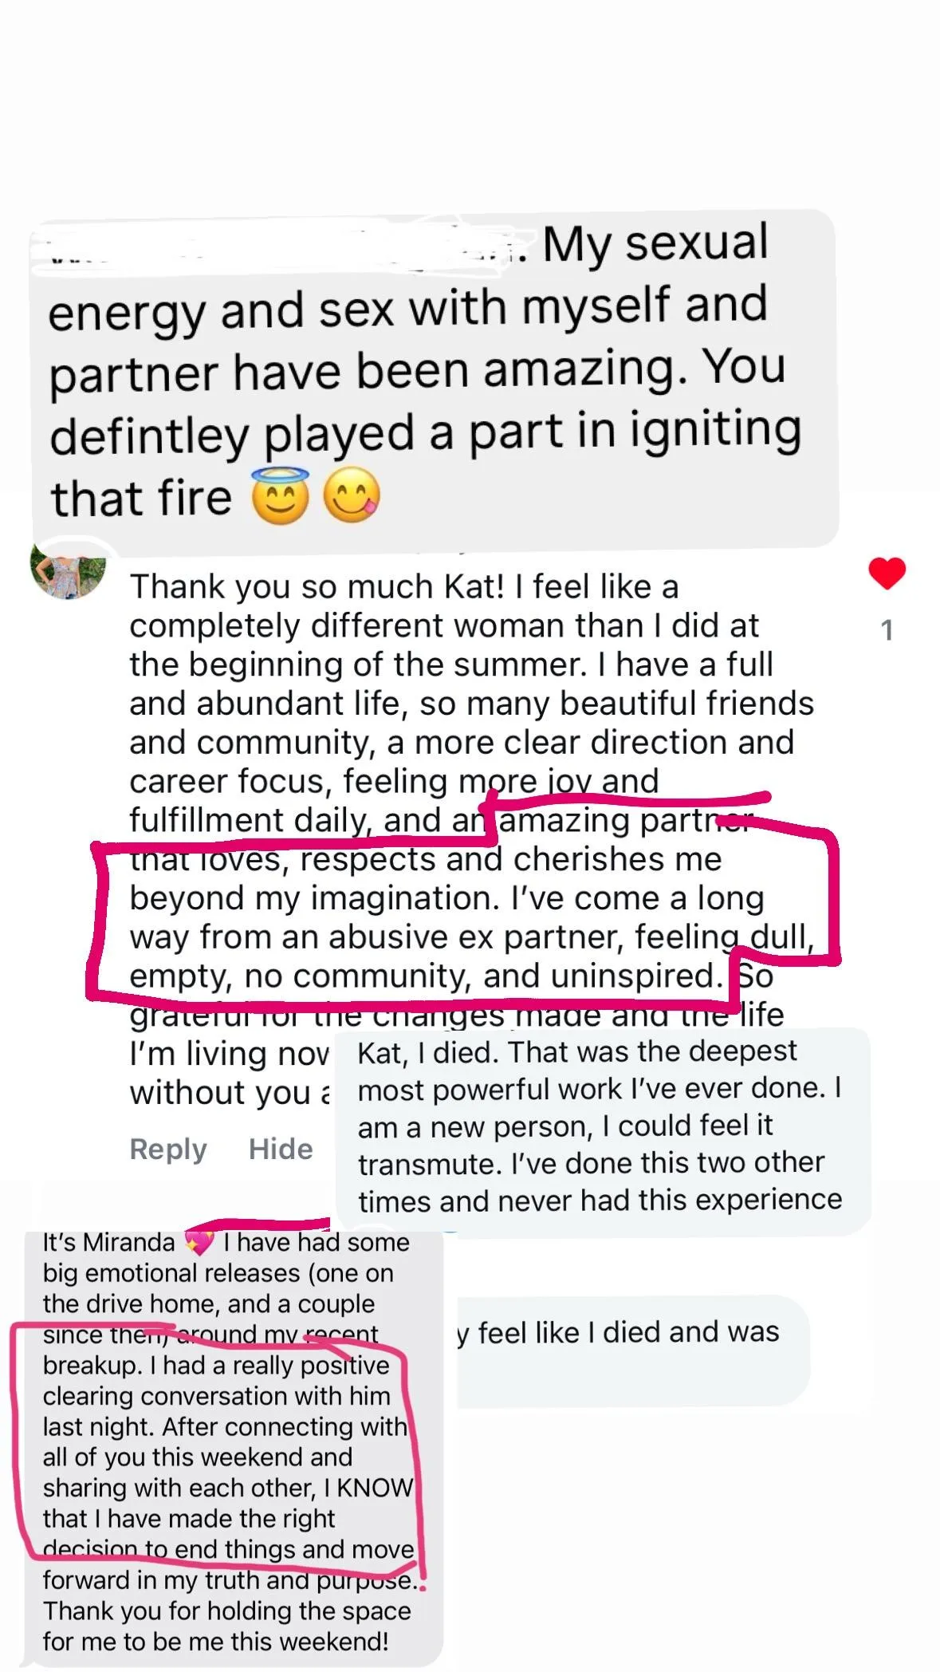The width and height of the screenshot is (940, 1672).
Task: Click the like count number 1
Action: coord(887,631)
